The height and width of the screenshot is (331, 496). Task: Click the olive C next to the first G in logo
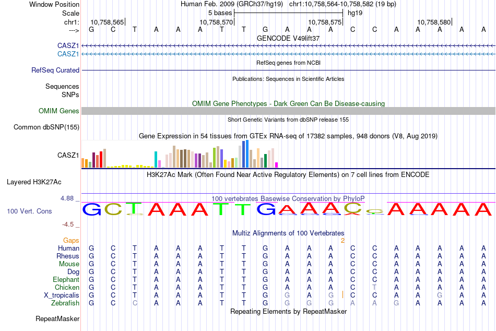click(x=113, y=209)
